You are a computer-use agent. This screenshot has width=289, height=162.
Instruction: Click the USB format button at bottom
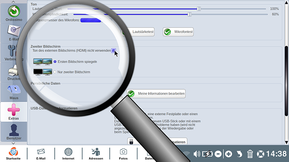click(157, 142)
